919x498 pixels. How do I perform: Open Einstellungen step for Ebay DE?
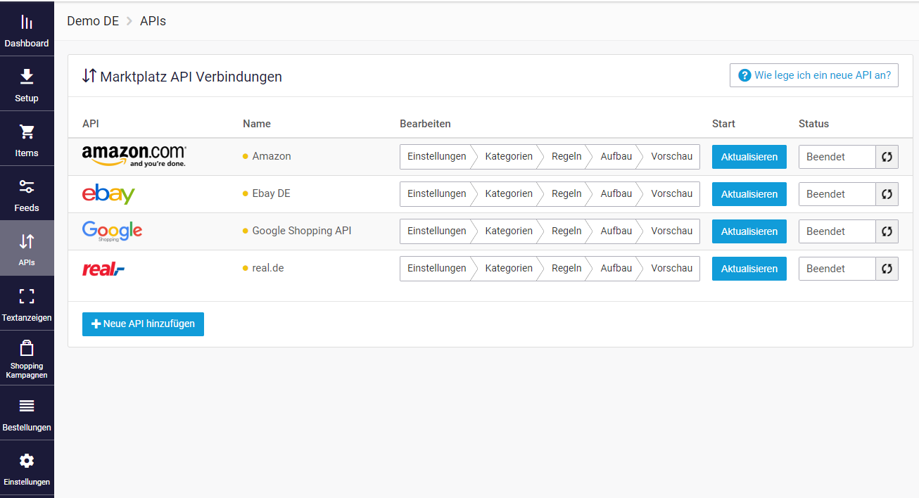coord(436,194)
